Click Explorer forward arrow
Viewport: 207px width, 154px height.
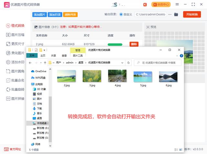point(36,63)
